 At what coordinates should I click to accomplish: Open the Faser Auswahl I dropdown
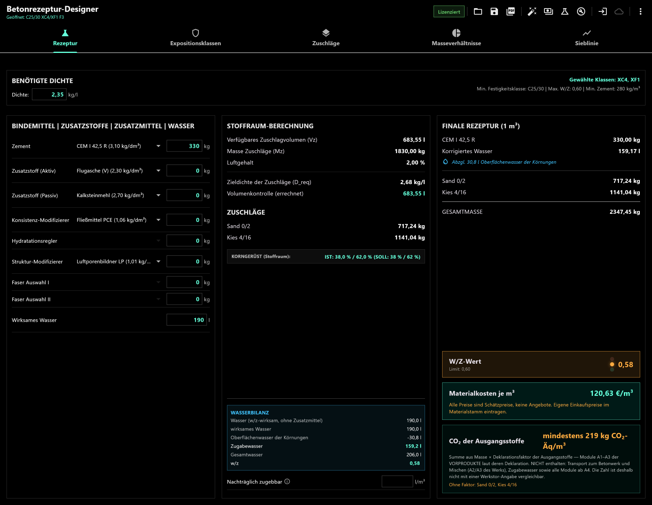tap(119, 282)
